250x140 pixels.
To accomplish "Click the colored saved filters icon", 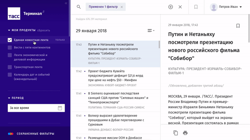I will [11, 134].
